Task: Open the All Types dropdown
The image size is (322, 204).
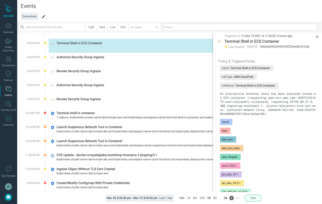Action: click(144, 27)
